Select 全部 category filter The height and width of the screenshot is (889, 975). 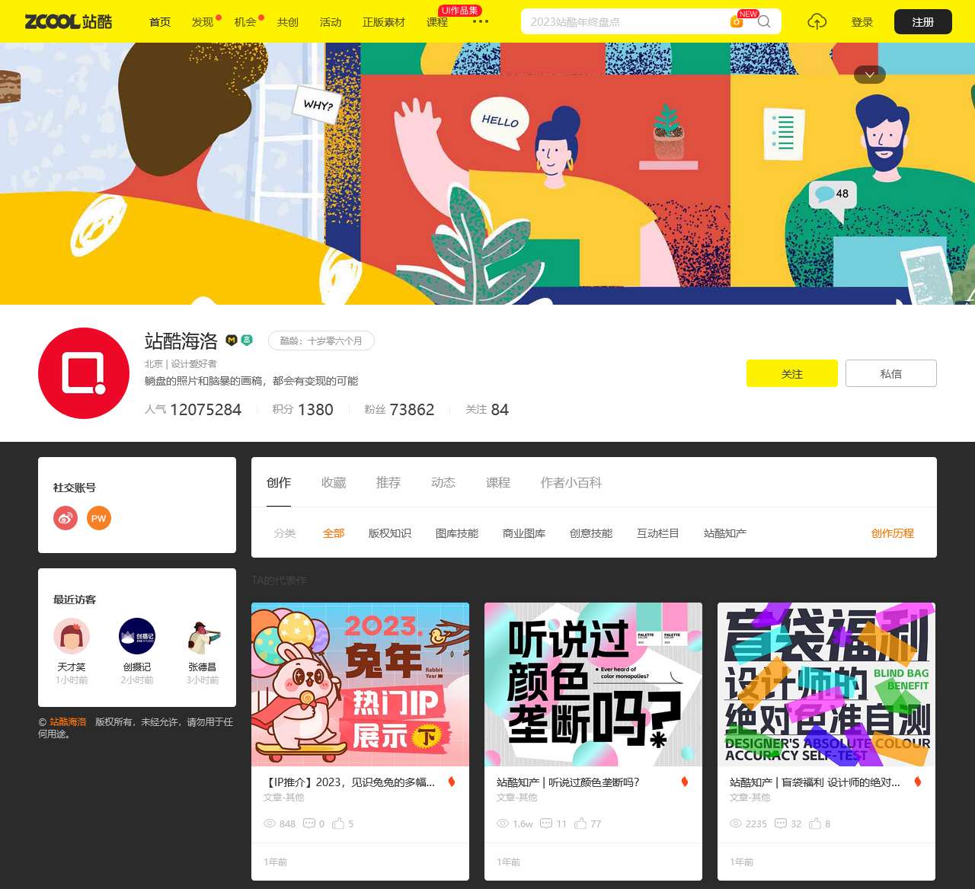[334, 533]
